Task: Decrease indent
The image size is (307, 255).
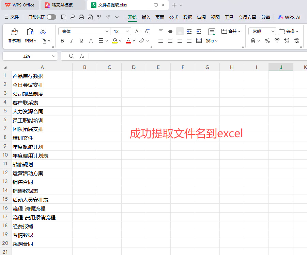Action: point(189,31)
